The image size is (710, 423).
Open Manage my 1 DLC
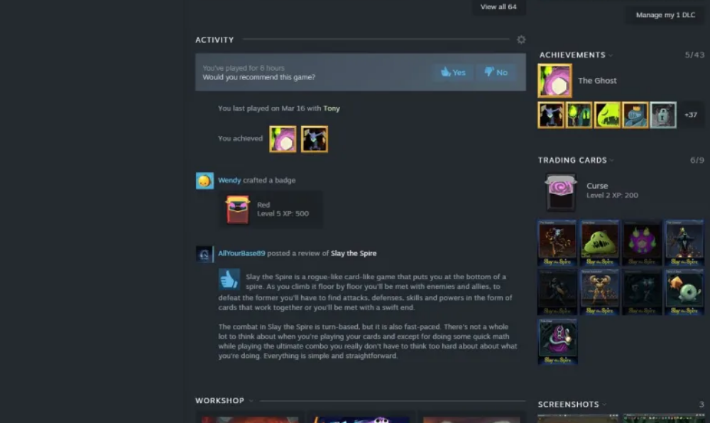pos(665,15)
